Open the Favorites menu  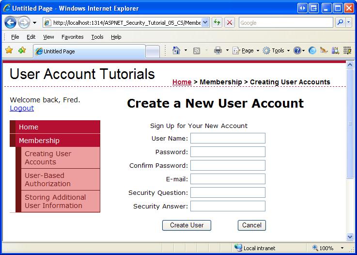pyautogui.click(x=72, y=37)
